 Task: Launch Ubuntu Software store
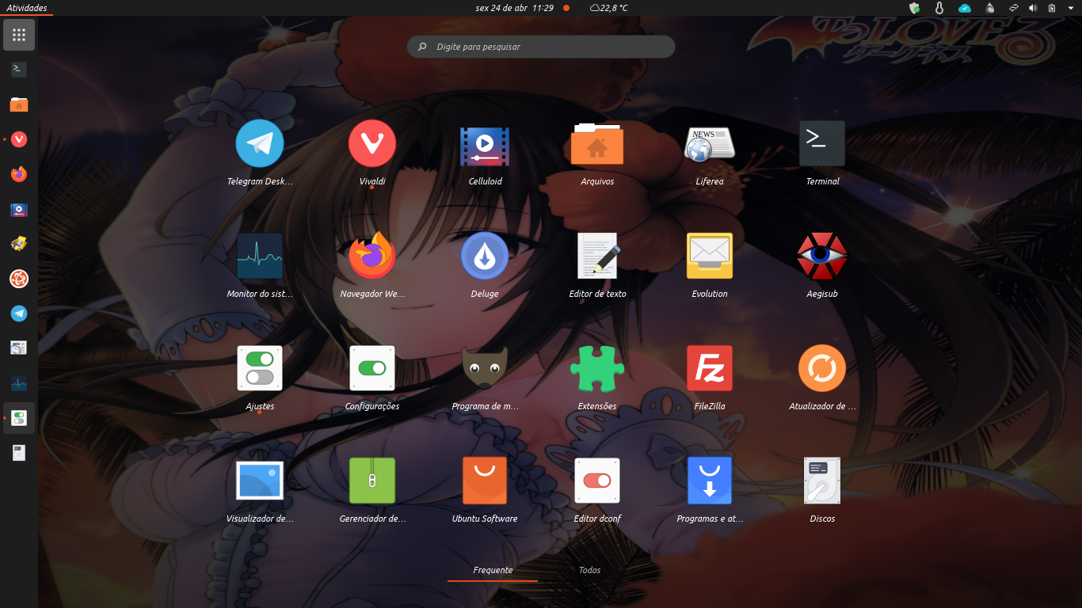pyautogui.click(x=485, y=481)
